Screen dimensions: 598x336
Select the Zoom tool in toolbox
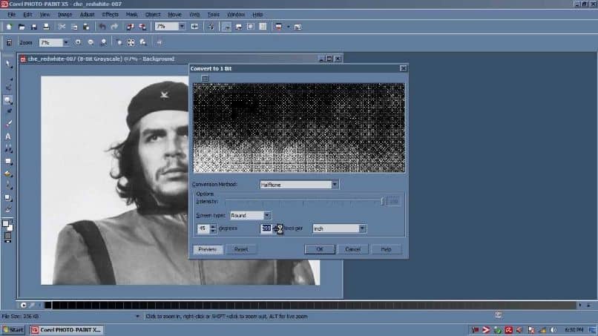[x=8, y=99]
